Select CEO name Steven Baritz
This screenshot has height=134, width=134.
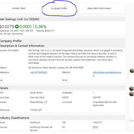point(36,93)
